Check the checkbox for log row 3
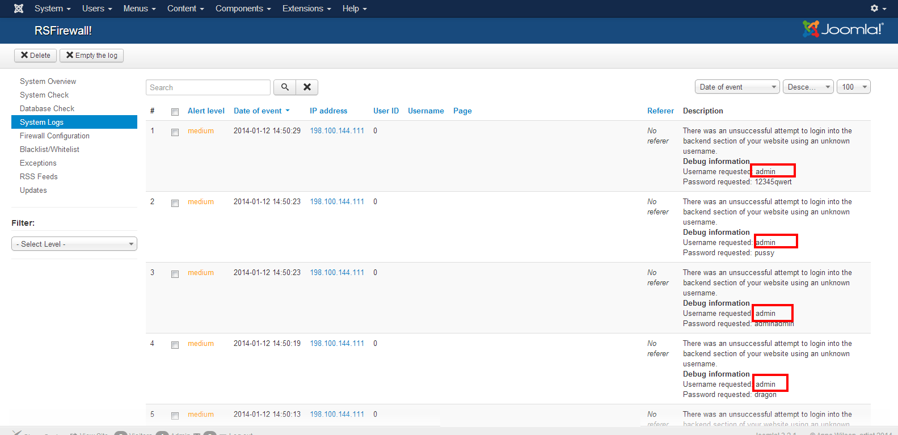 [175, 274]
